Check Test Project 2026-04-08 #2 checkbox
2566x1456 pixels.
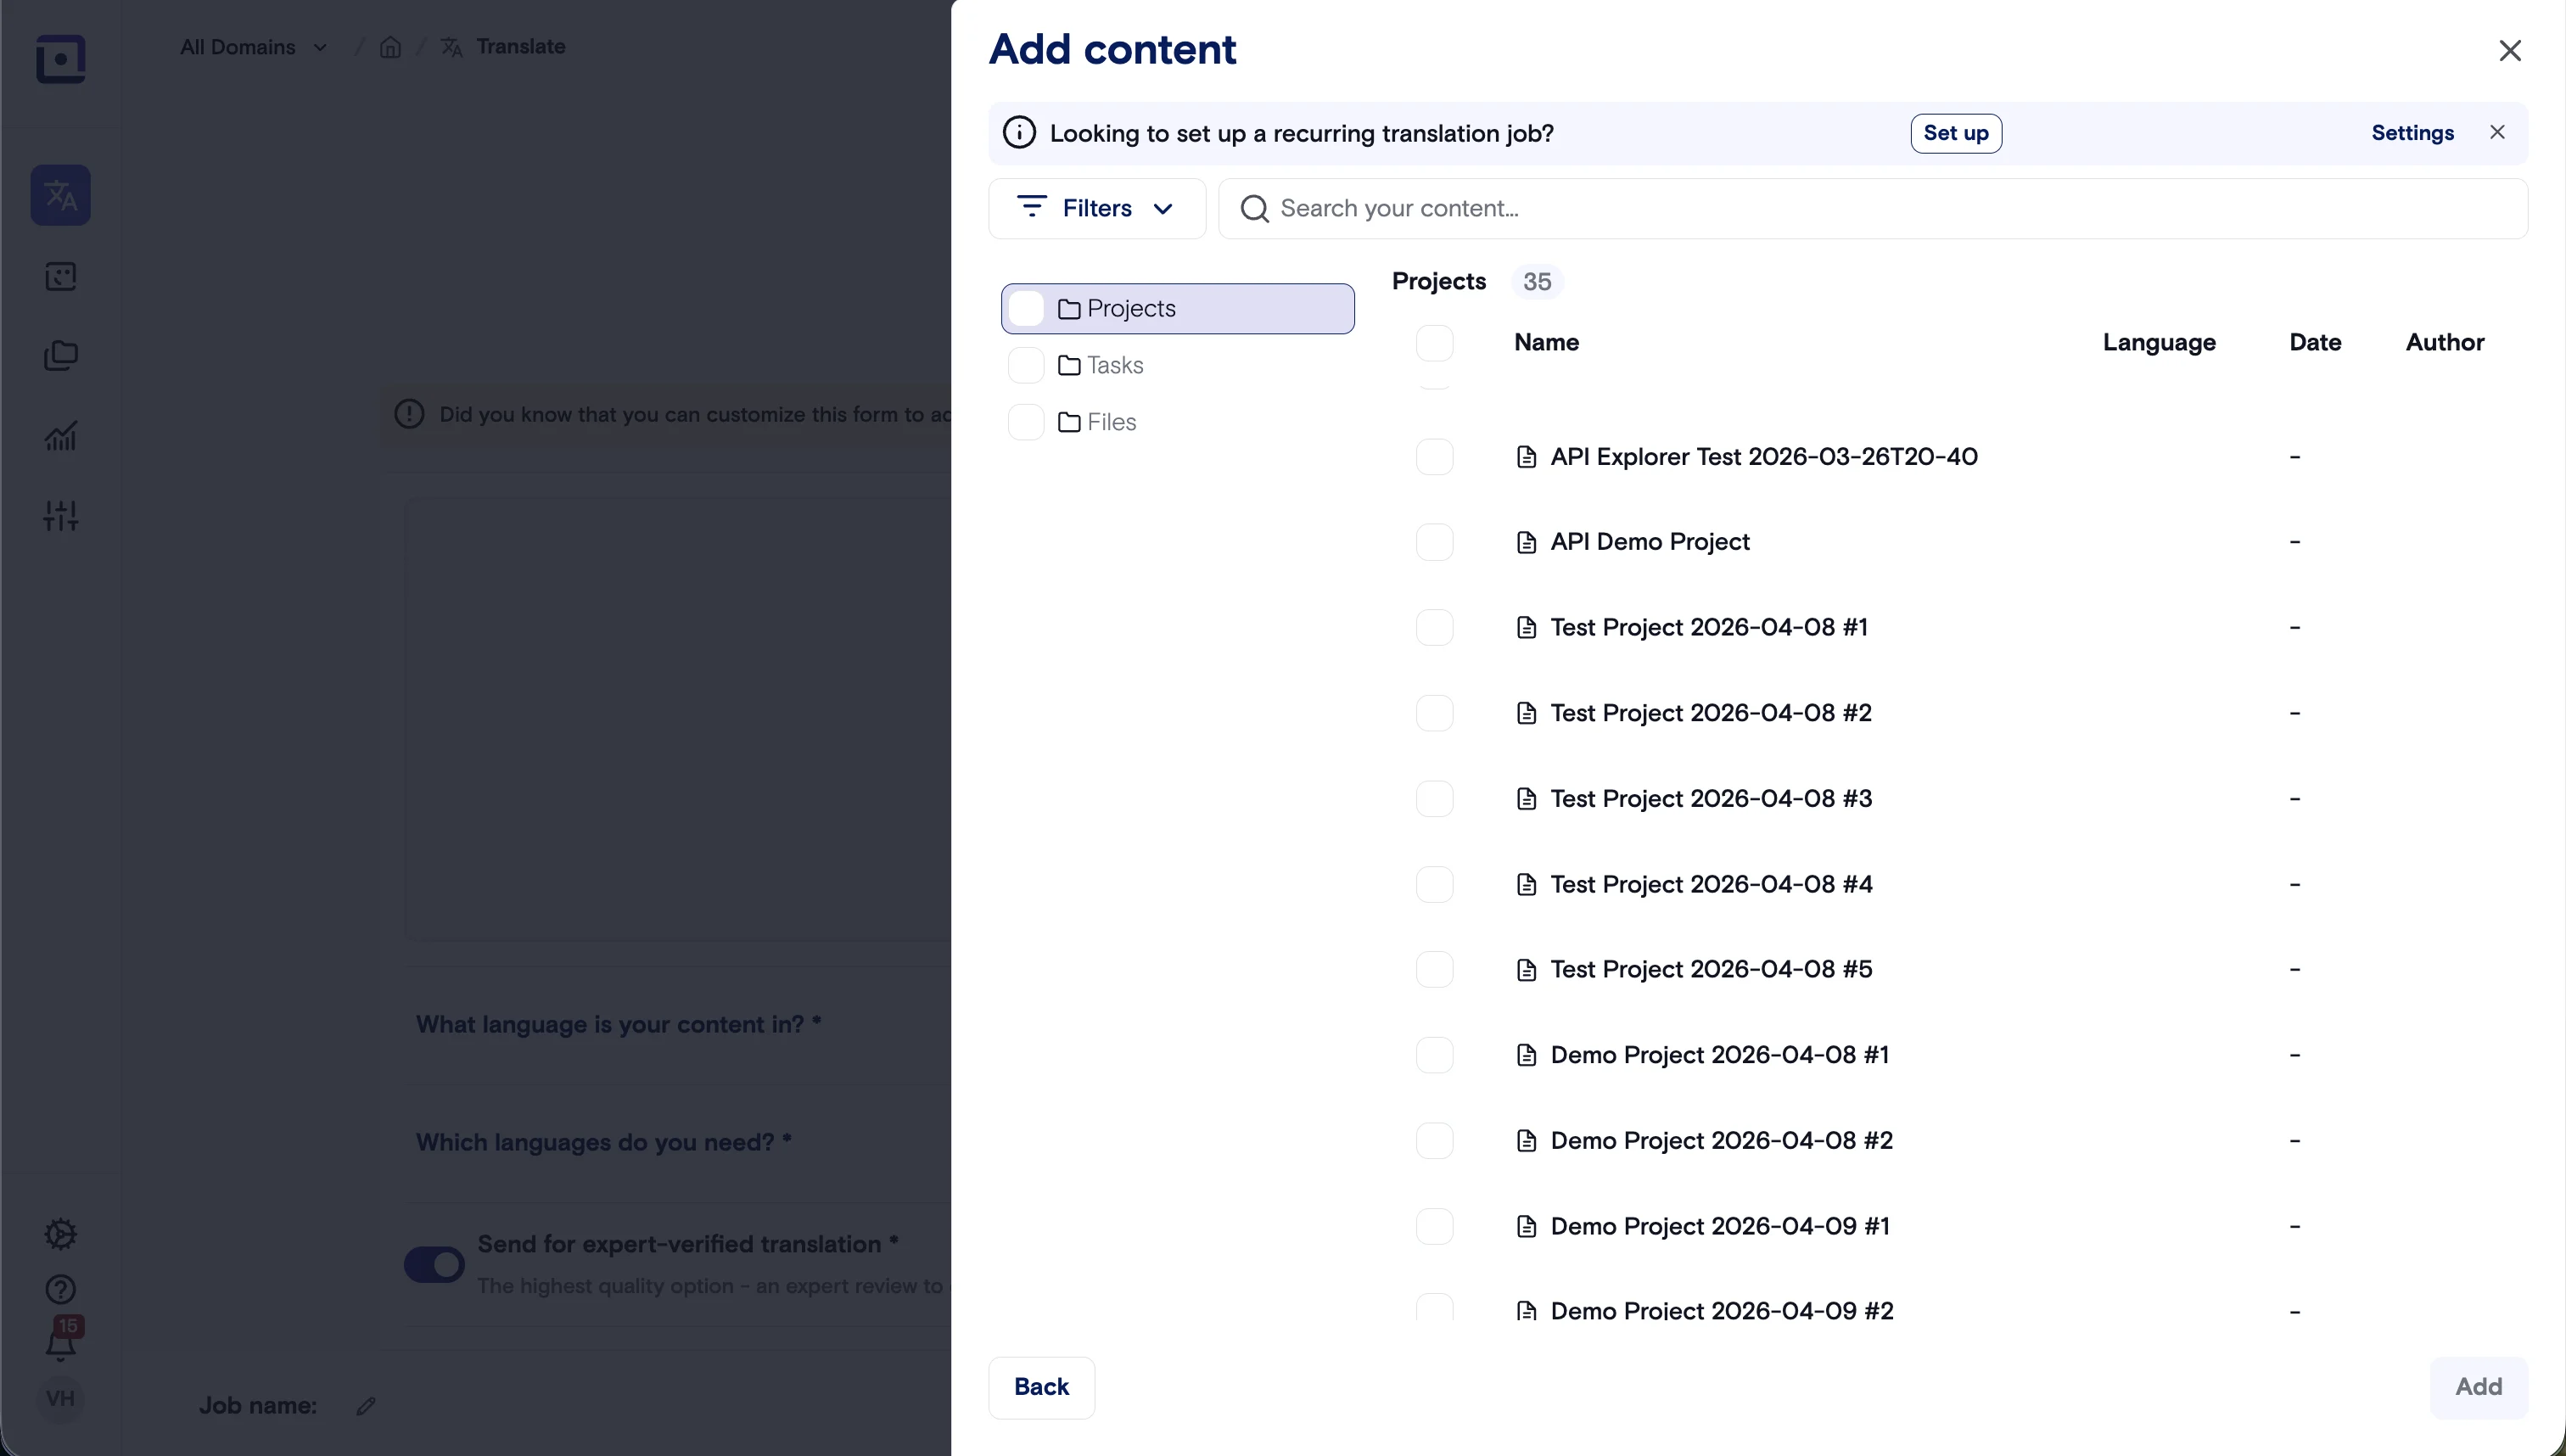tap(1435, 713)
